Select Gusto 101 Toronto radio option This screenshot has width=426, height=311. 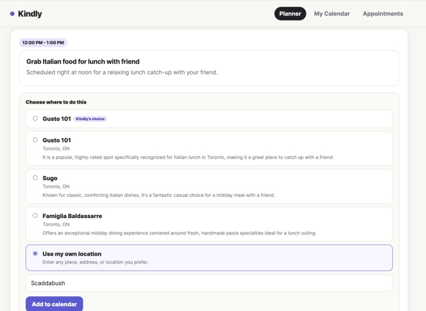pyautogui.click(x=35, y=140)
